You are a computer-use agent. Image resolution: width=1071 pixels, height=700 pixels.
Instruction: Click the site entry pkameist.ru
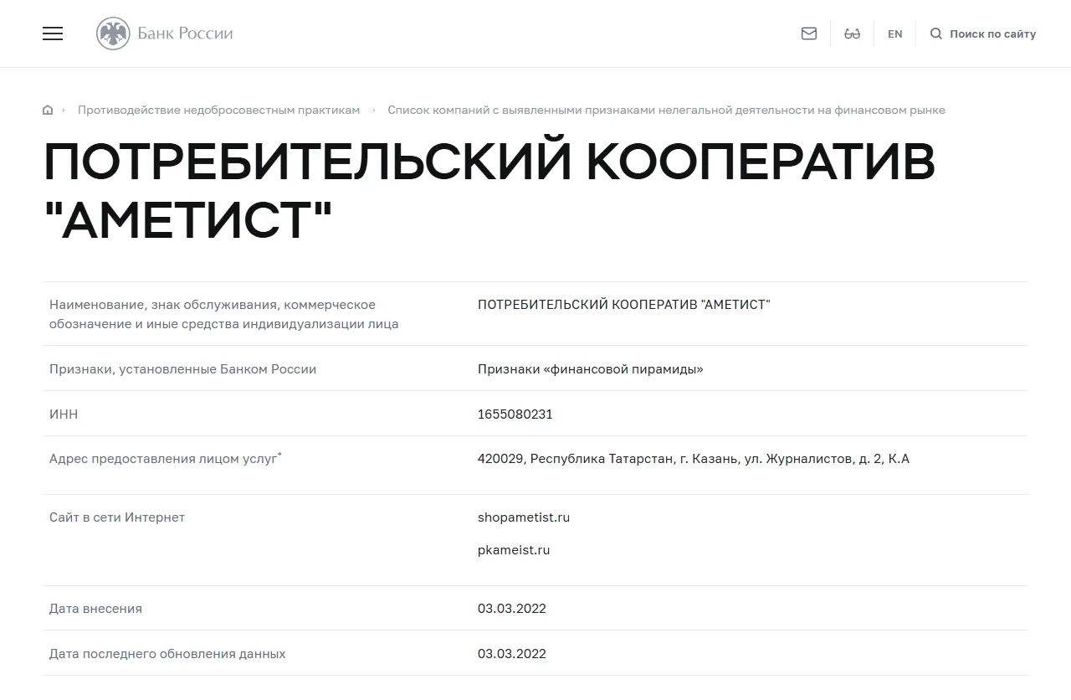click(514, 550)
